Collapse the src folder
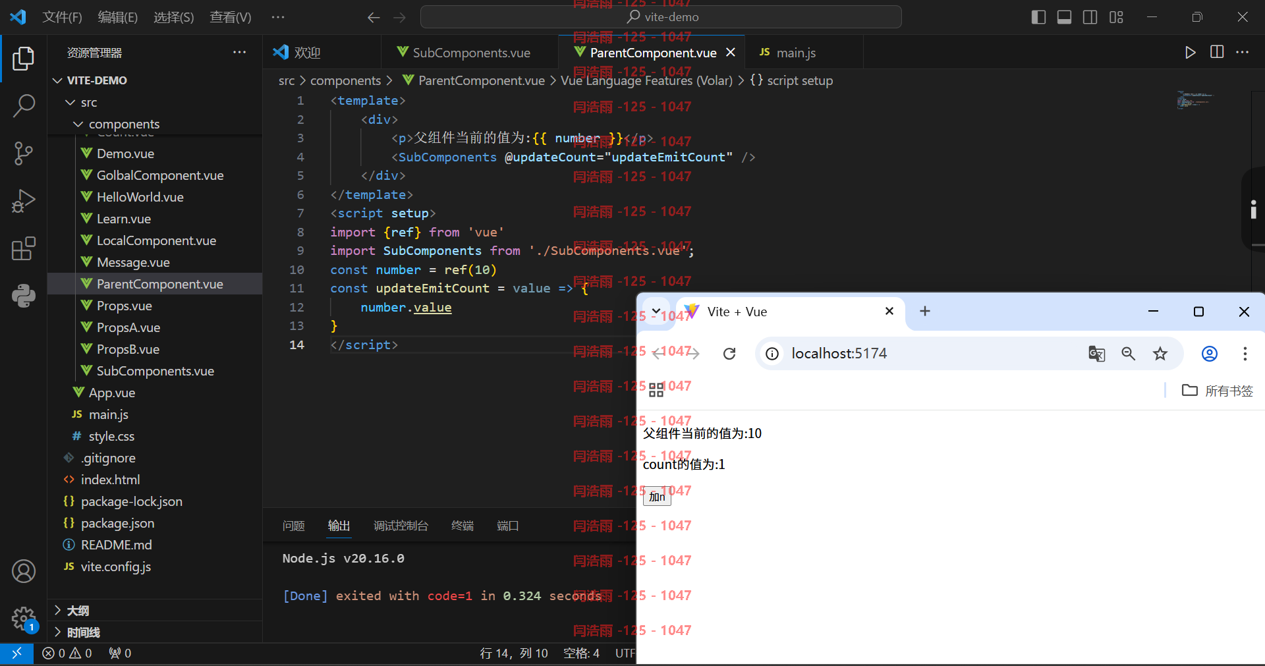1265x666 pixels. click(x=155, y=102)
